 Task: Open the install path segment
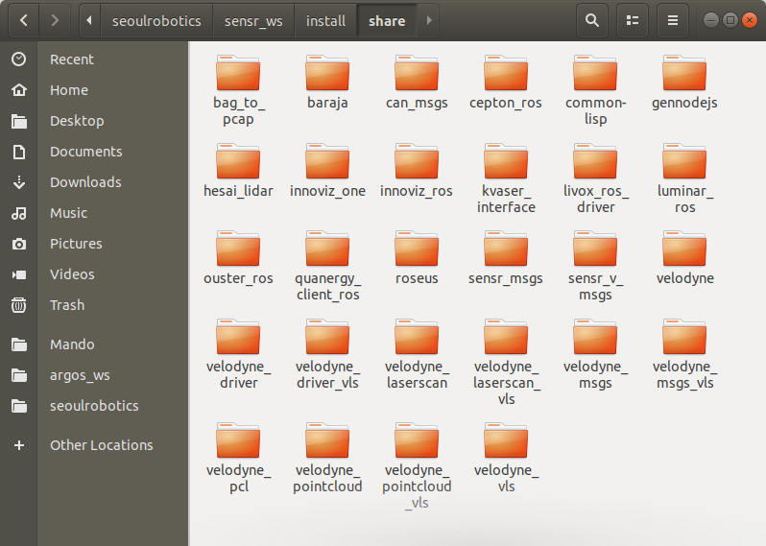325,20
